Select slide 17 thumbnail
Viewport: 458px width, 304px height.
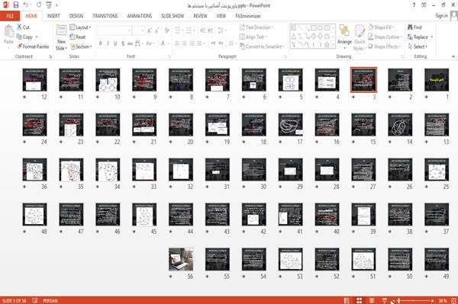pos(290,124)
